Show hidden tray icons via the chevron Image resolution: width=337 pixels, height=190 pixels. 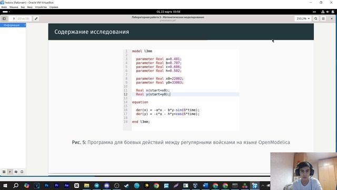[x=263, y=185]
